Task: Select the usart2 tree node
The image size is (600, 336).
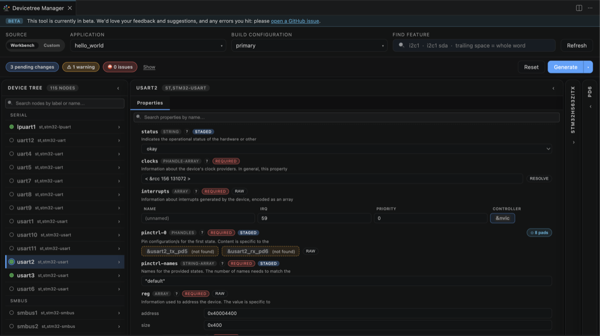Action: (65, 262)
